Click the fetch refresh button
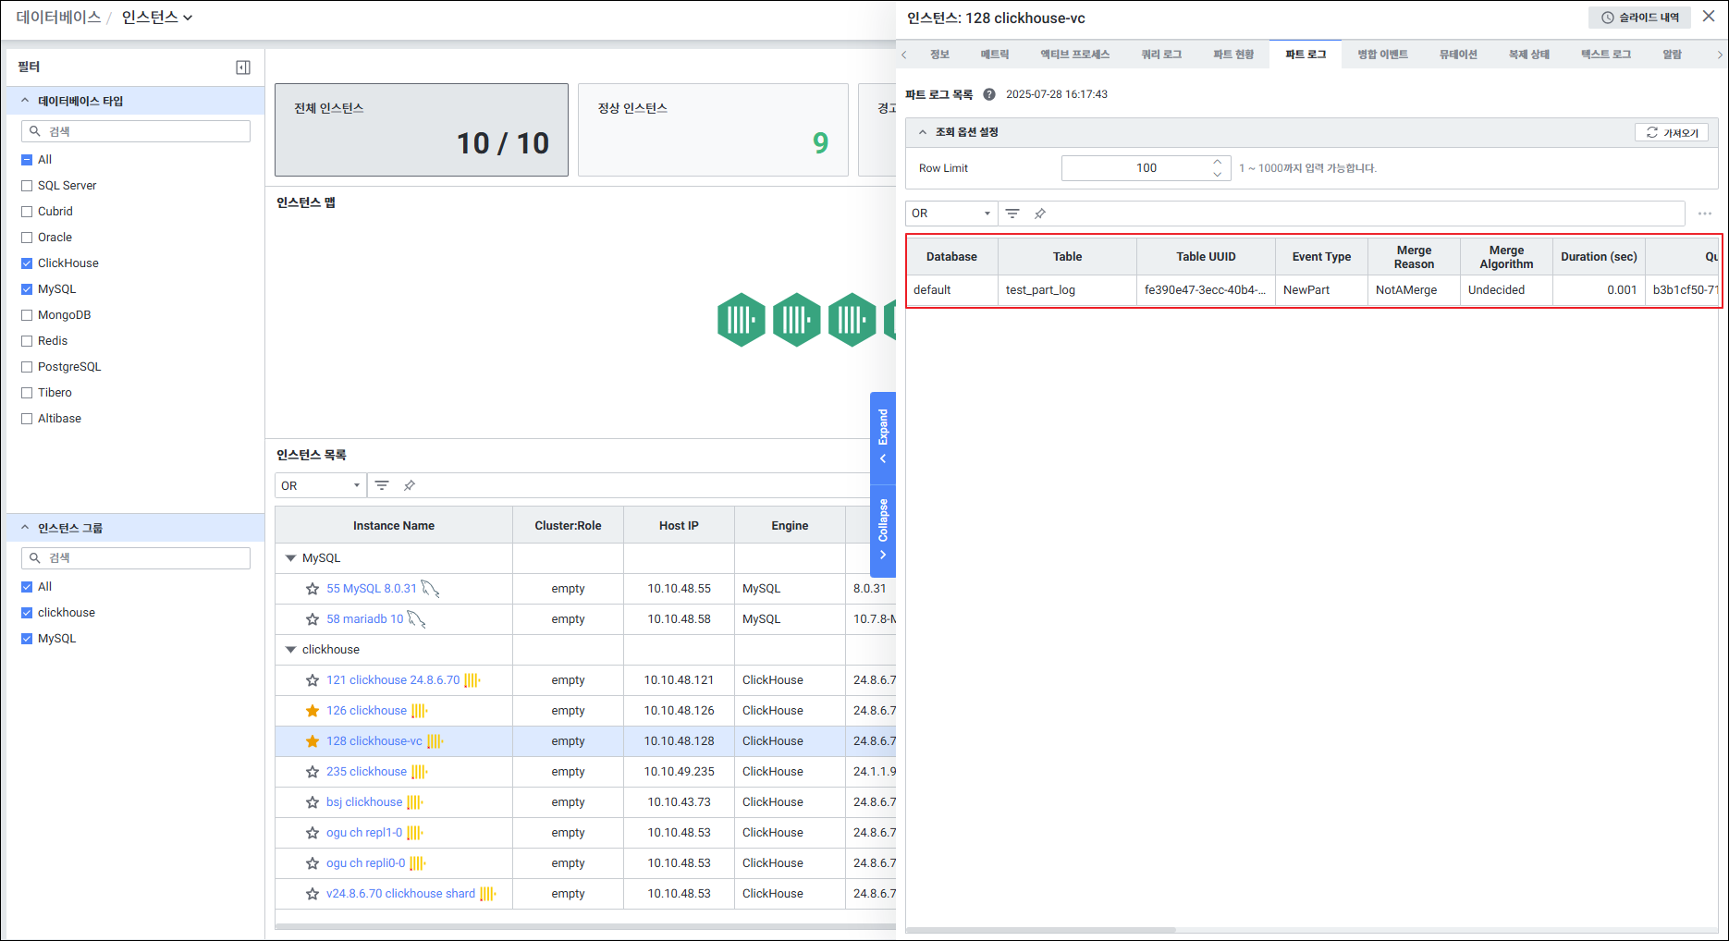 1672,133
